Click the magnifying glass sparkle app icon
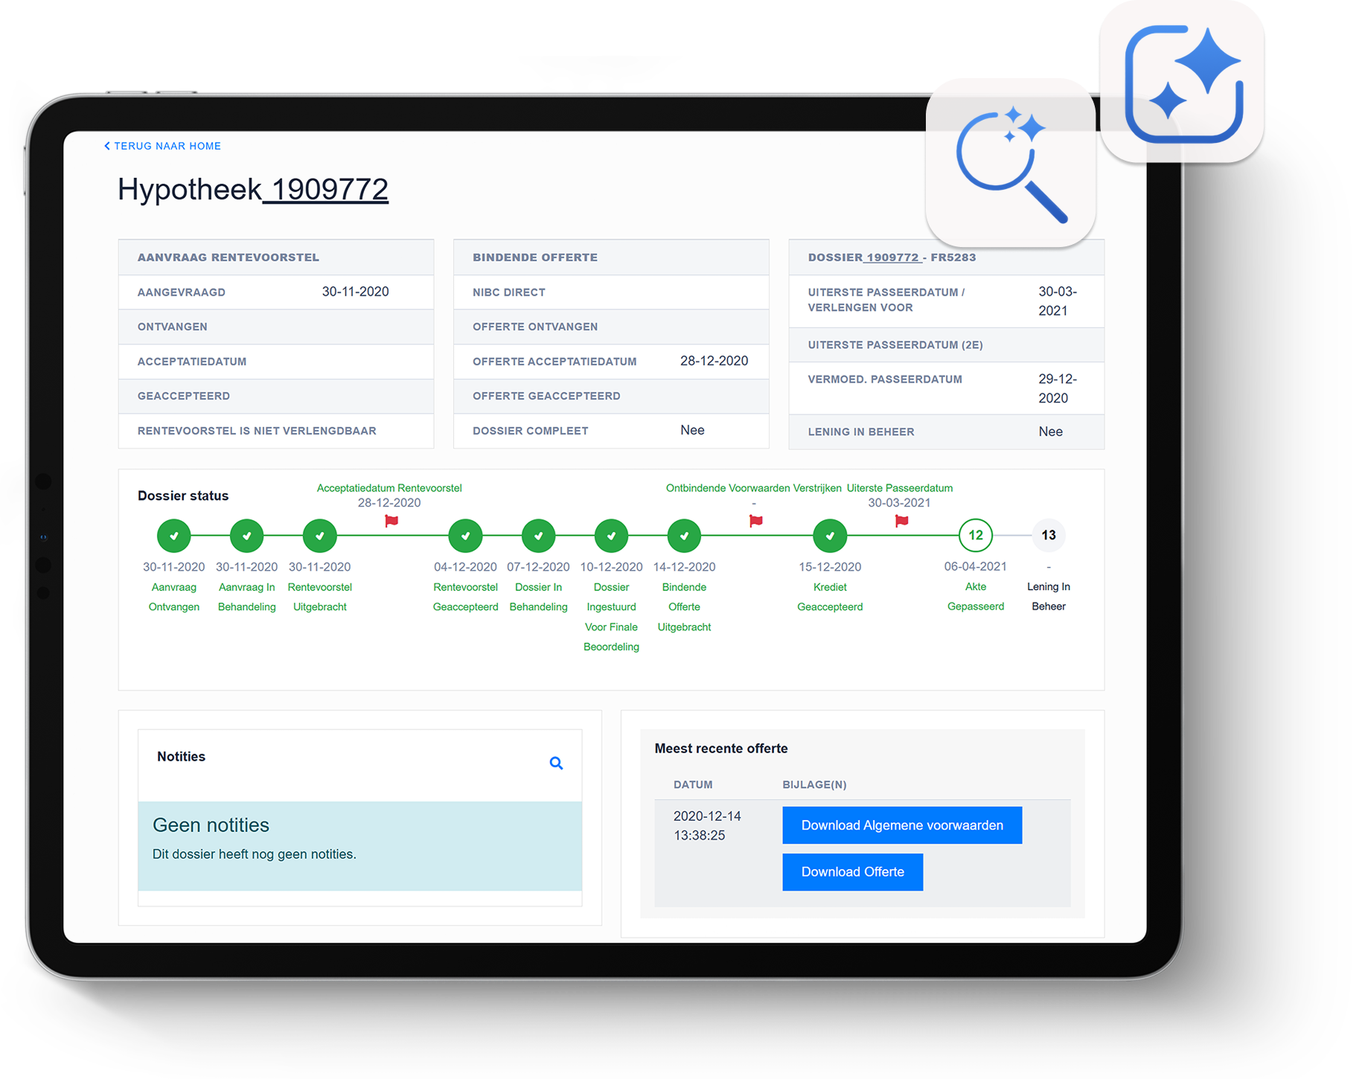The image size is (1362, 1079). point(1010,163)
